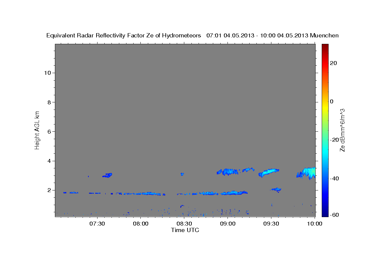Click the dark blue bottom of the colorbar

tap(325, 214)
